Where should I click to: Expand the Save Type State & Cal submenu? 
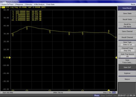point(127,43)
